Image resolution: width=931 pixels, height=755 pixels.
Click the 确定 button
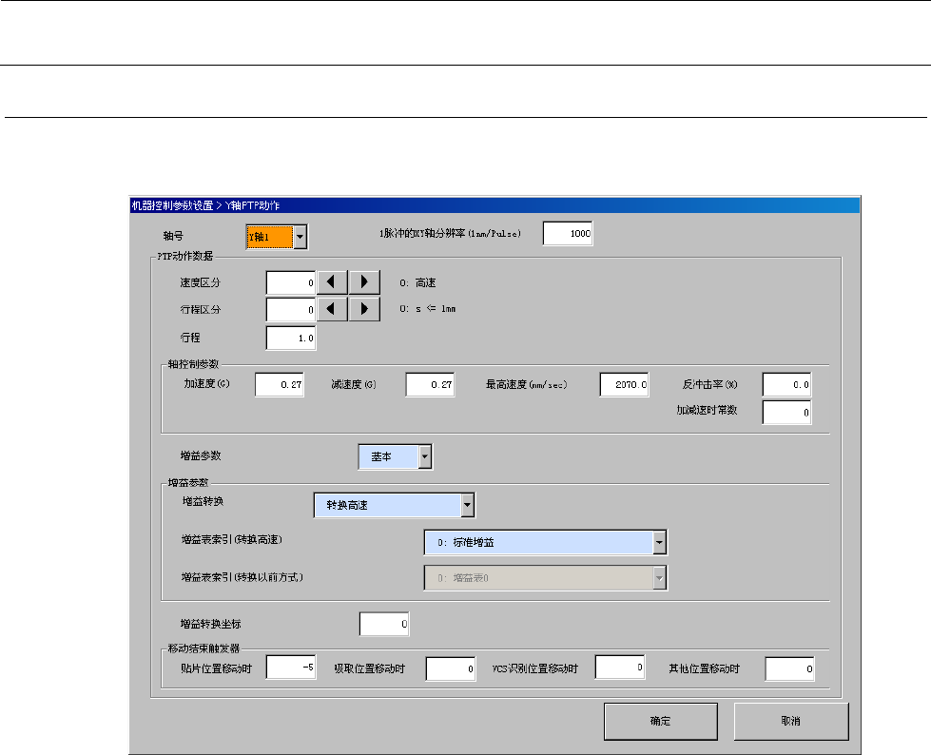click(x=660, y=721)
